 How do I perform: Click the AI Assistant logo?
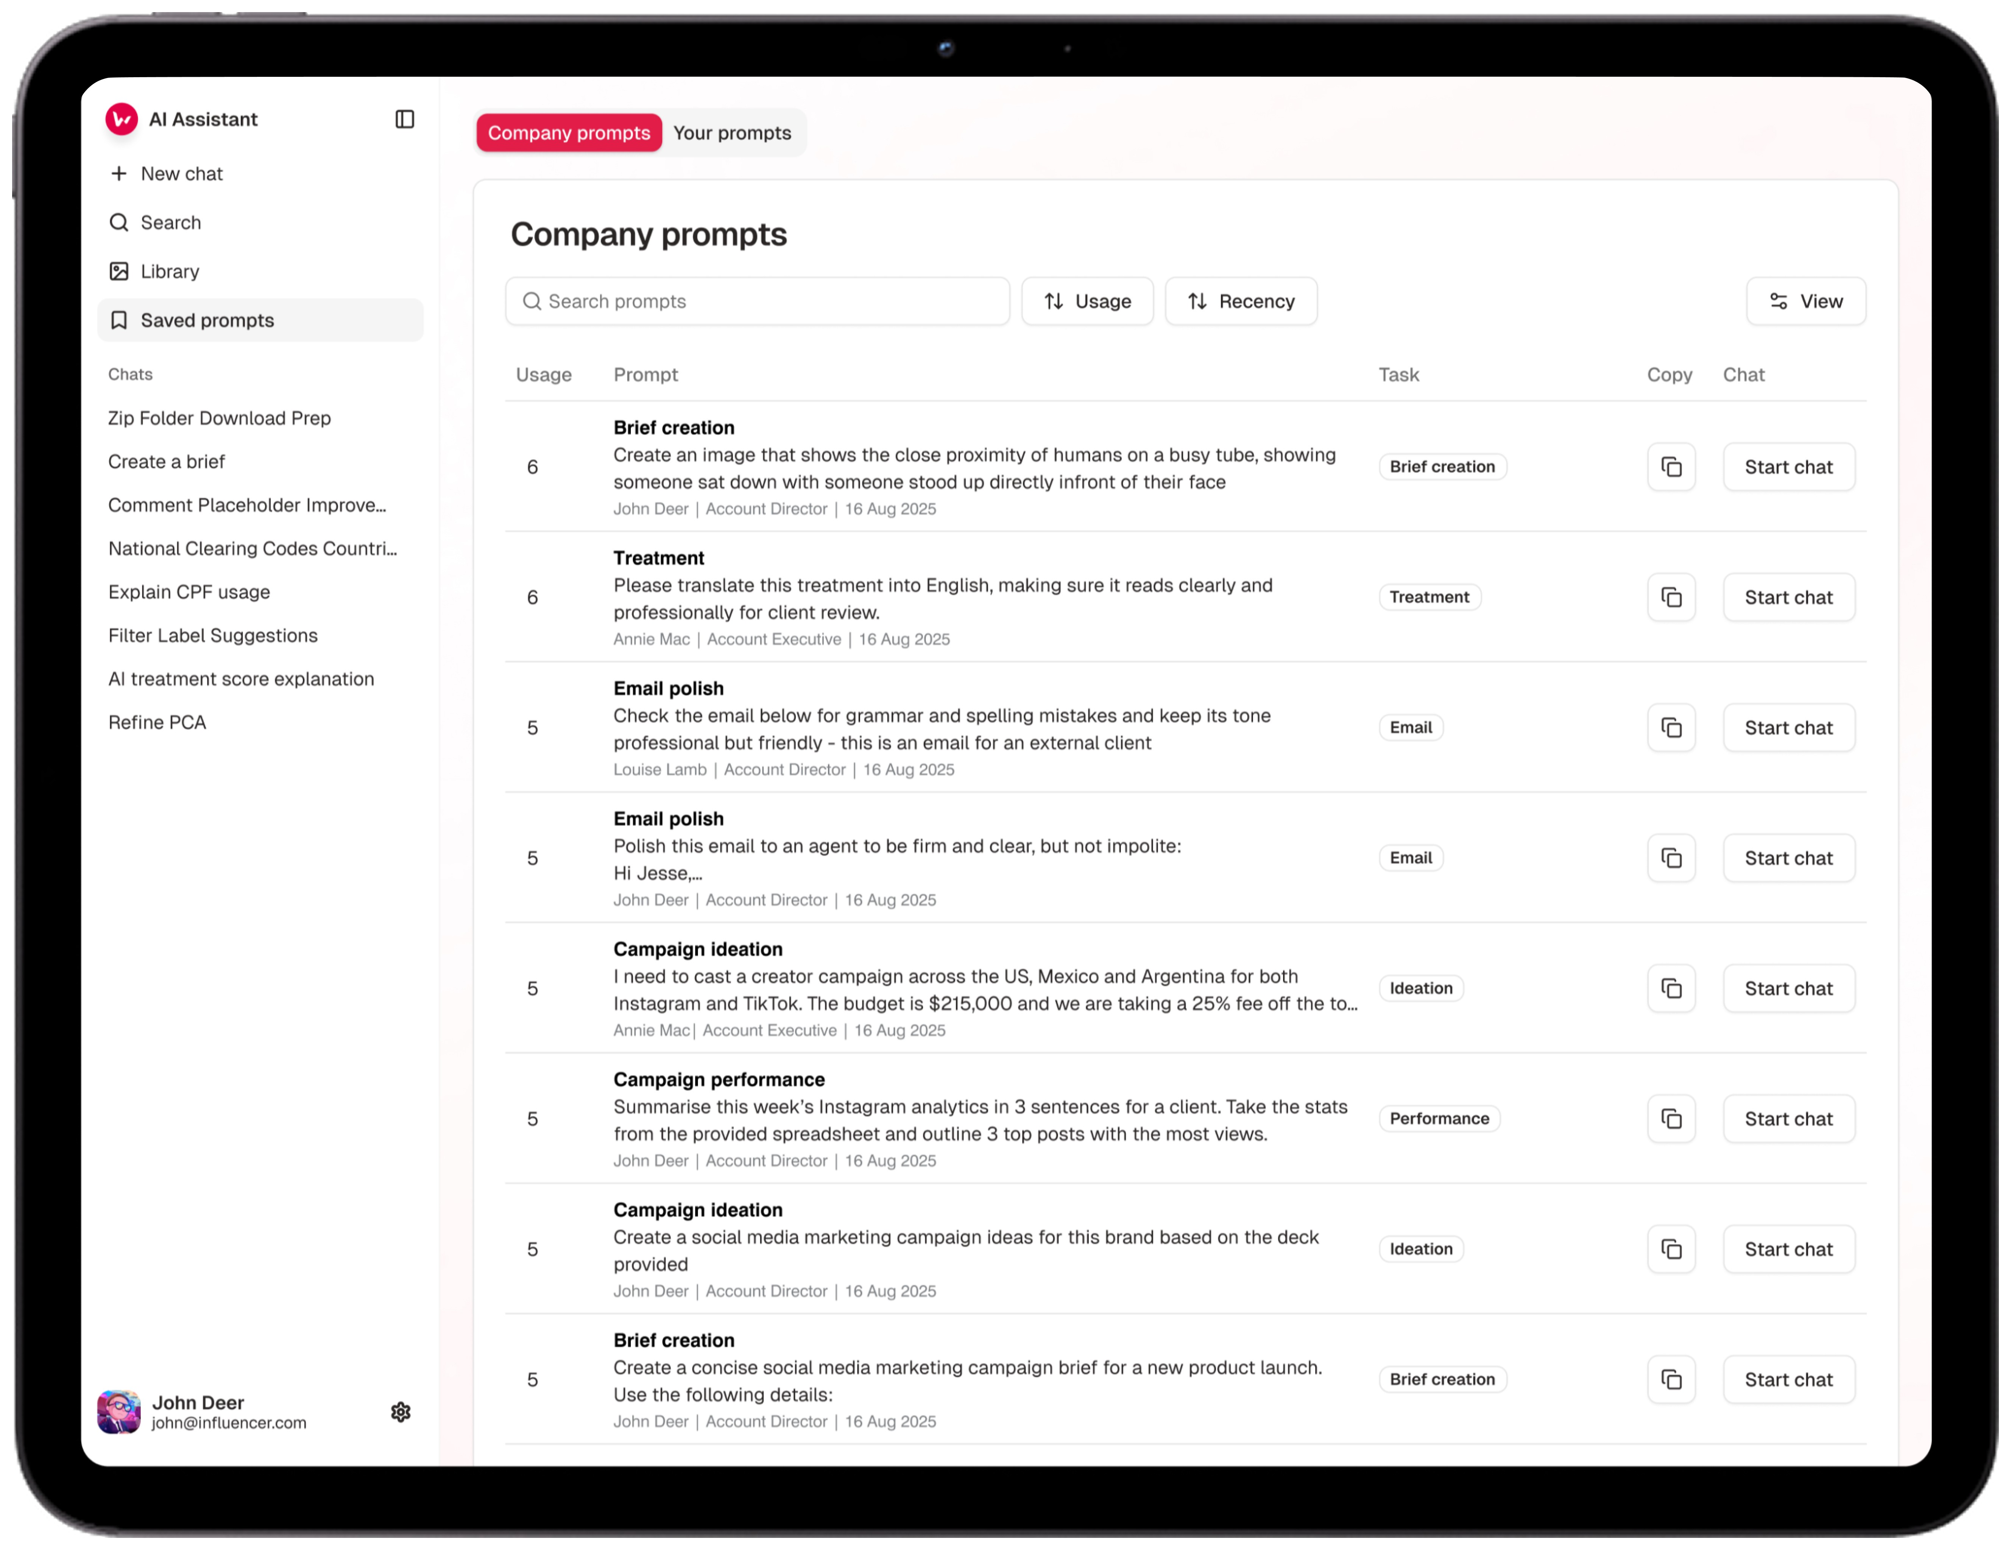[122, 119]
